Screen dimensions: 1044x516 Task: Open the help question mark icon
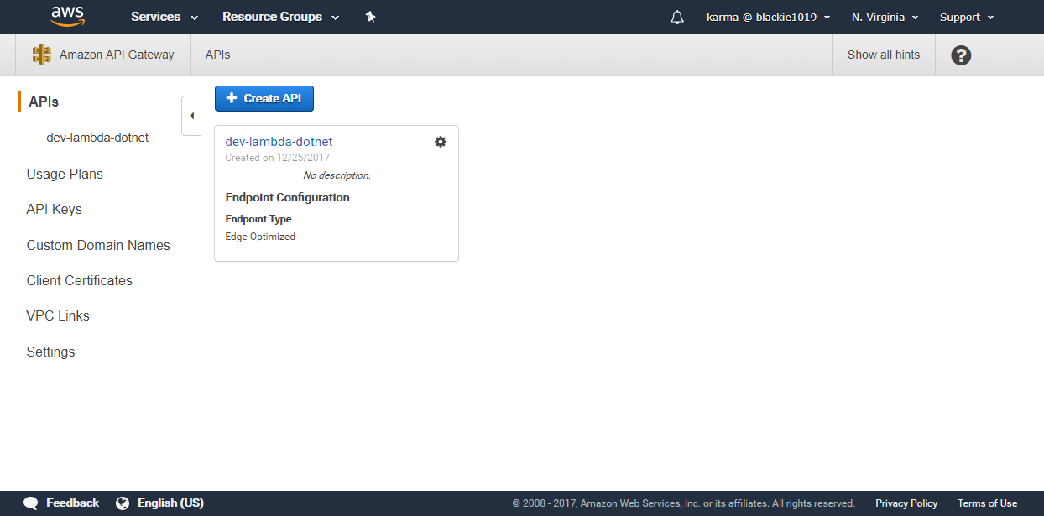(961, 55)
